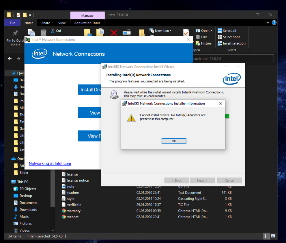This screenshot has width=286, height=243.
Task: Click the Pin to Quick access icon
Action: (16, 33)
